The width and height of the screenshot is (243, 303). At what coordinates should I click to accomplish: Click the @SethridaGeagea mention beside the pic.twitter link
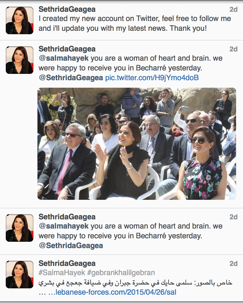coord(71,78)
